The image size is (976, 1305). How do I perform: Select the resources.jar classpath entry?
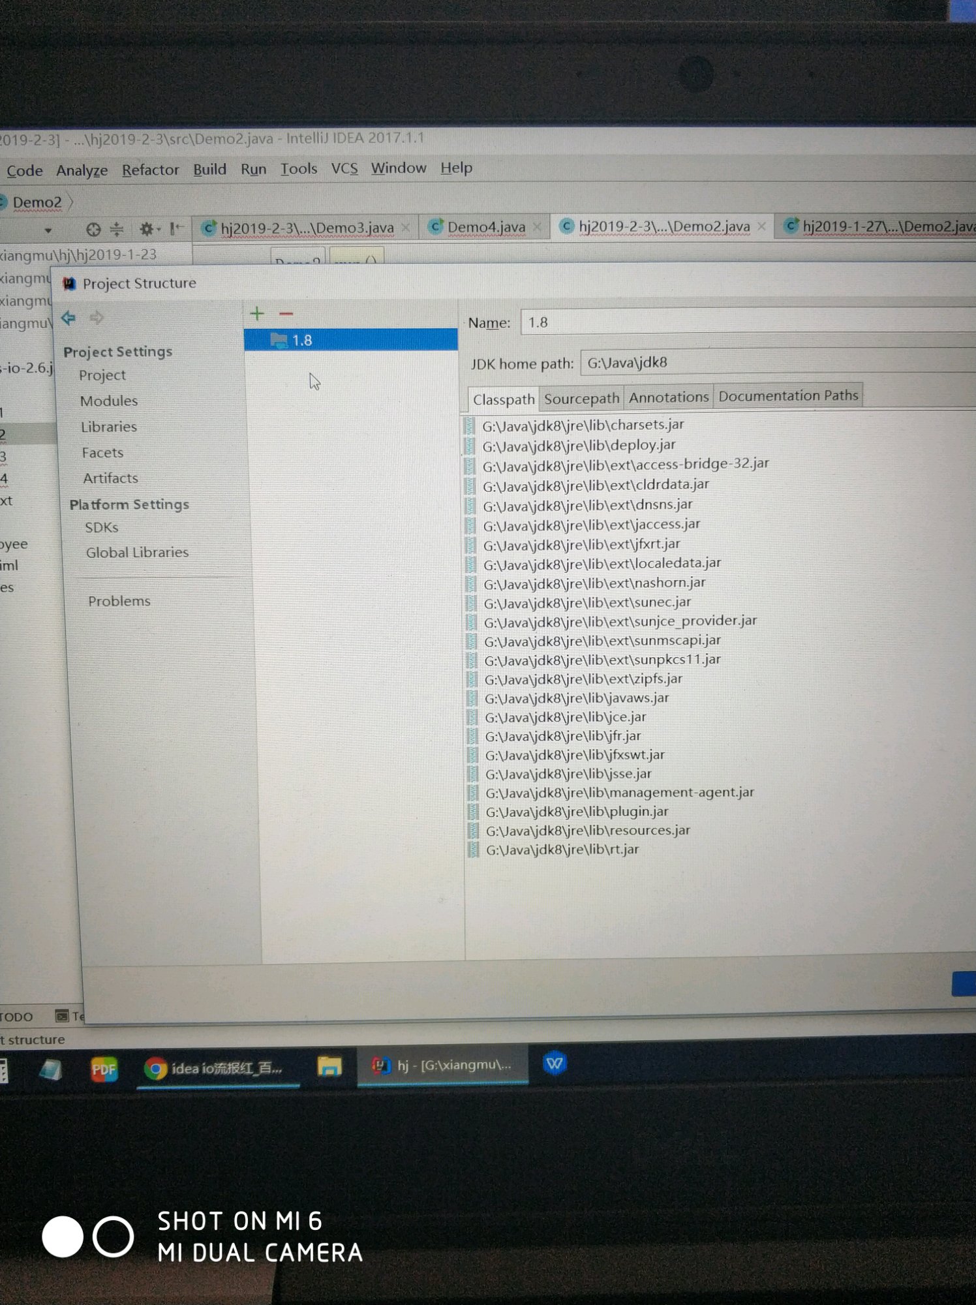[x=588, y=830]
